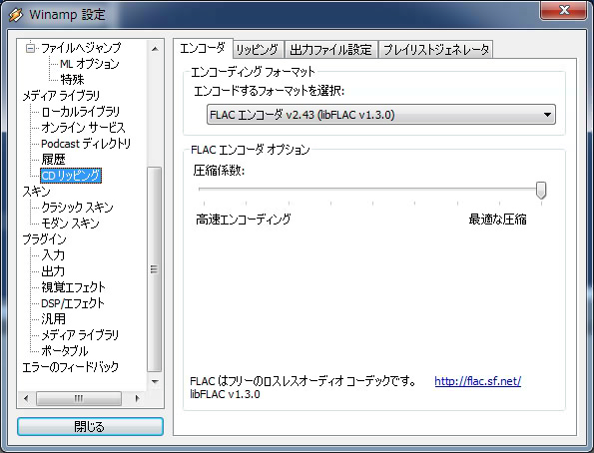Switch to エンコーダ tab
Image resolution: width=594 pixels, height=453 pixels.
point(203,49)
